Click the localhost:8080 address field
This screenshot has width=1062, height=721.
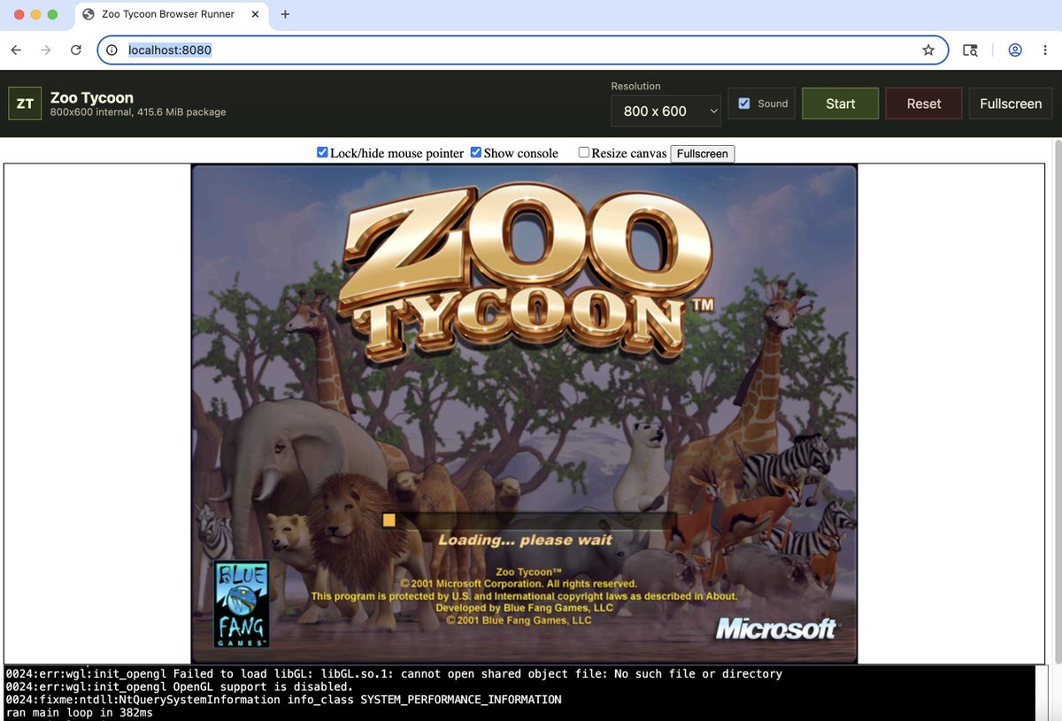(x=522, y=50)
